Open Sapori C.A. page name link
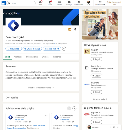Screen dimensions: 122x130 pyautogui.click(x=96, y=113)
